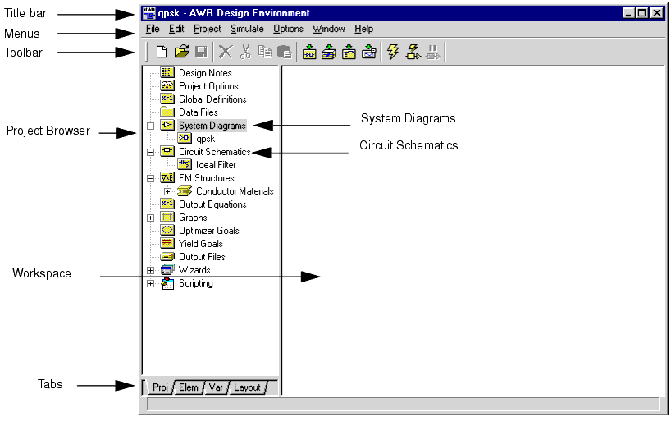Select EM Structures tree label
The image size is (671, 431).
(x=206, y=178)
